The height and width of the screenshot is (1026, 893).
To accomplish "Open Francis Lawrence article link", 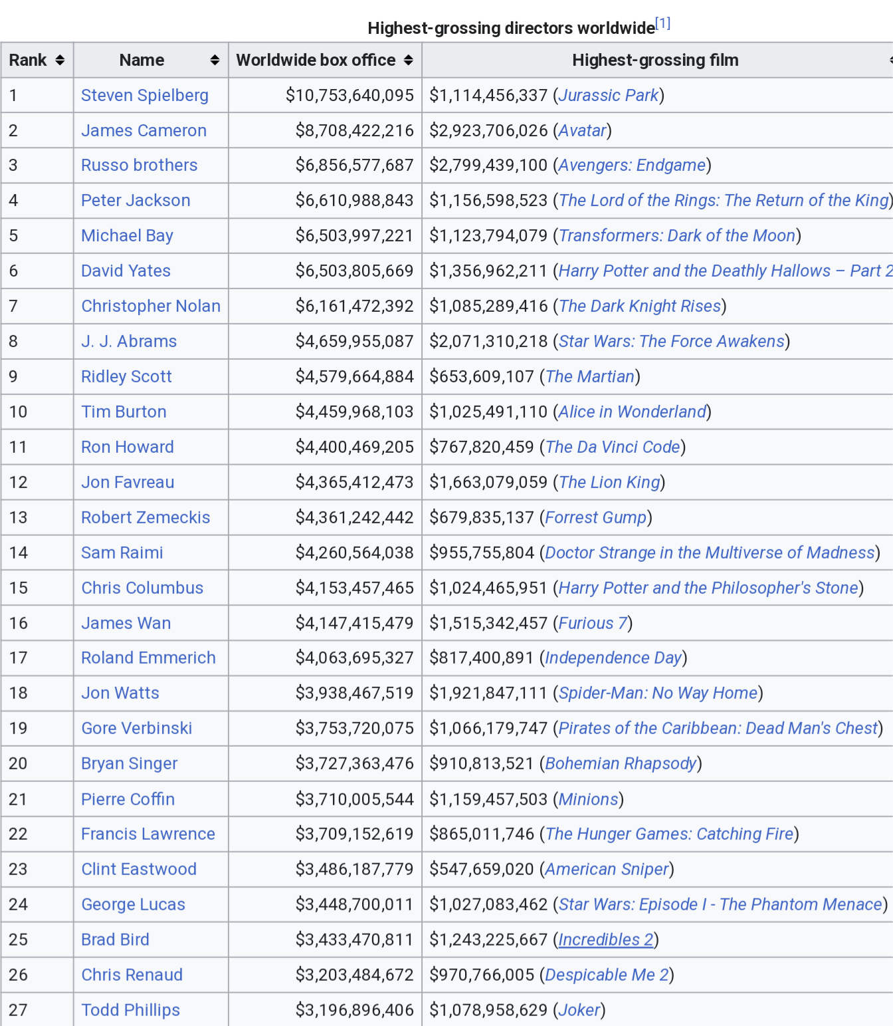I will 148,834.
